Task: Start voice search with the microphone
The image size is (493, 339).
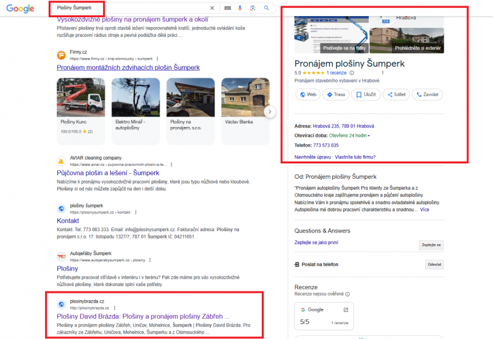Action: [x=240, y=8]
